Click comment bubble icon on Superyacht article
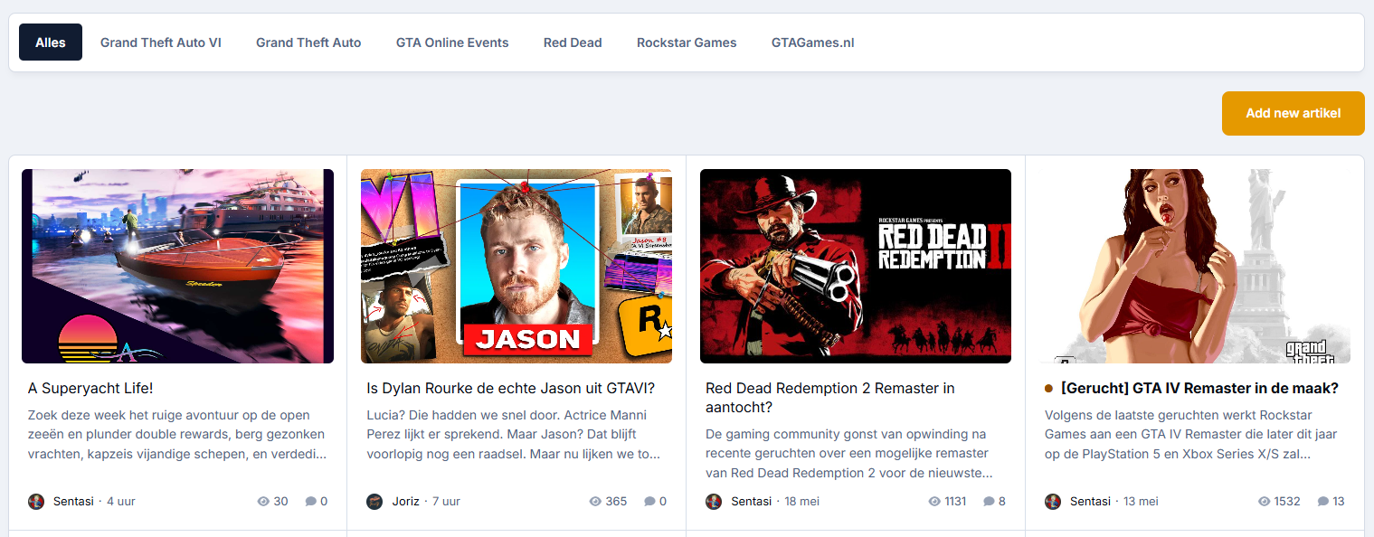The height and width of the screenshot is (537, 1374). point(310,501)
